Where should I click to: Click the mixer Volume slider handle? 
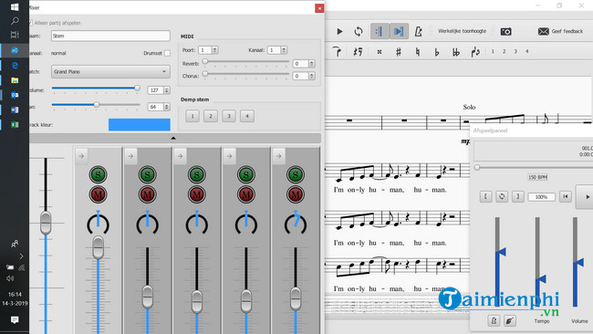[137, 88]
